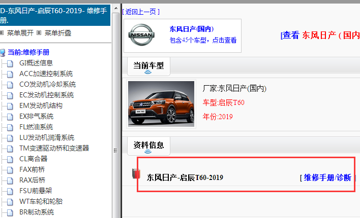Open FL燃油系统 chapter
Image resolution: width=360 pixels, height=218 pixels.
[x=36, y=127]
